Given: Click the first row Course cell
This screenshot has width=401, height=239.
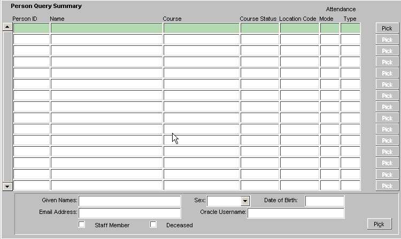Looking at the screenshot, I should [x=201, y=28].
